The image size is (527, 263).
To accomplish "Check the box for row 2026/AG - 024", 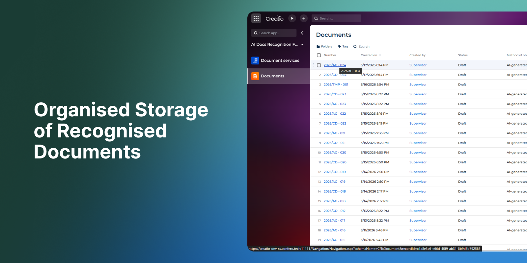I will (319, 65).
